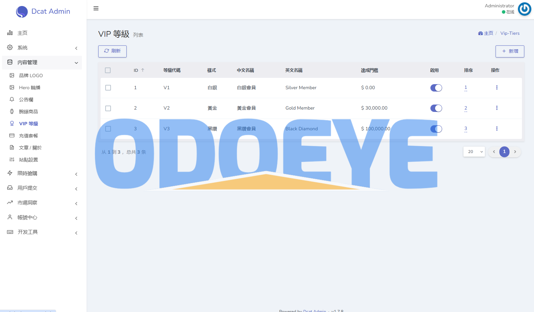Screen dimensions: 534x312
Task: Expand the 限時搶購 menu chevron
Action: (x=76, y=174)
